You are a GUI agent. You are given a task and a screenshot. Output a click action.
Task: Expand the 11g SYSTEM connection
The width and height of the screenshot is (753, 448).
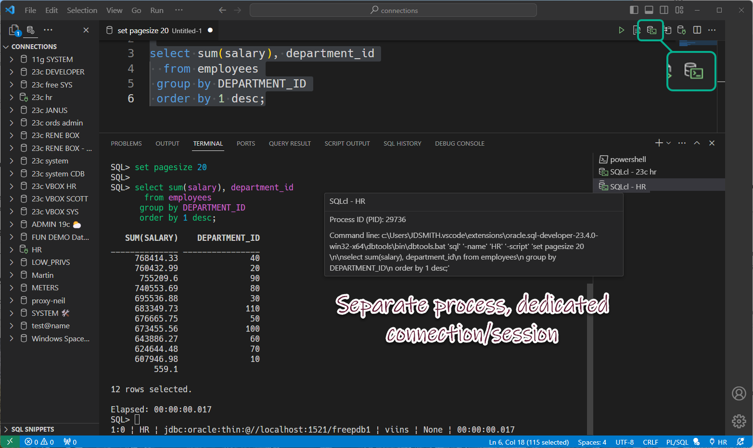click(x=12, y=59)
